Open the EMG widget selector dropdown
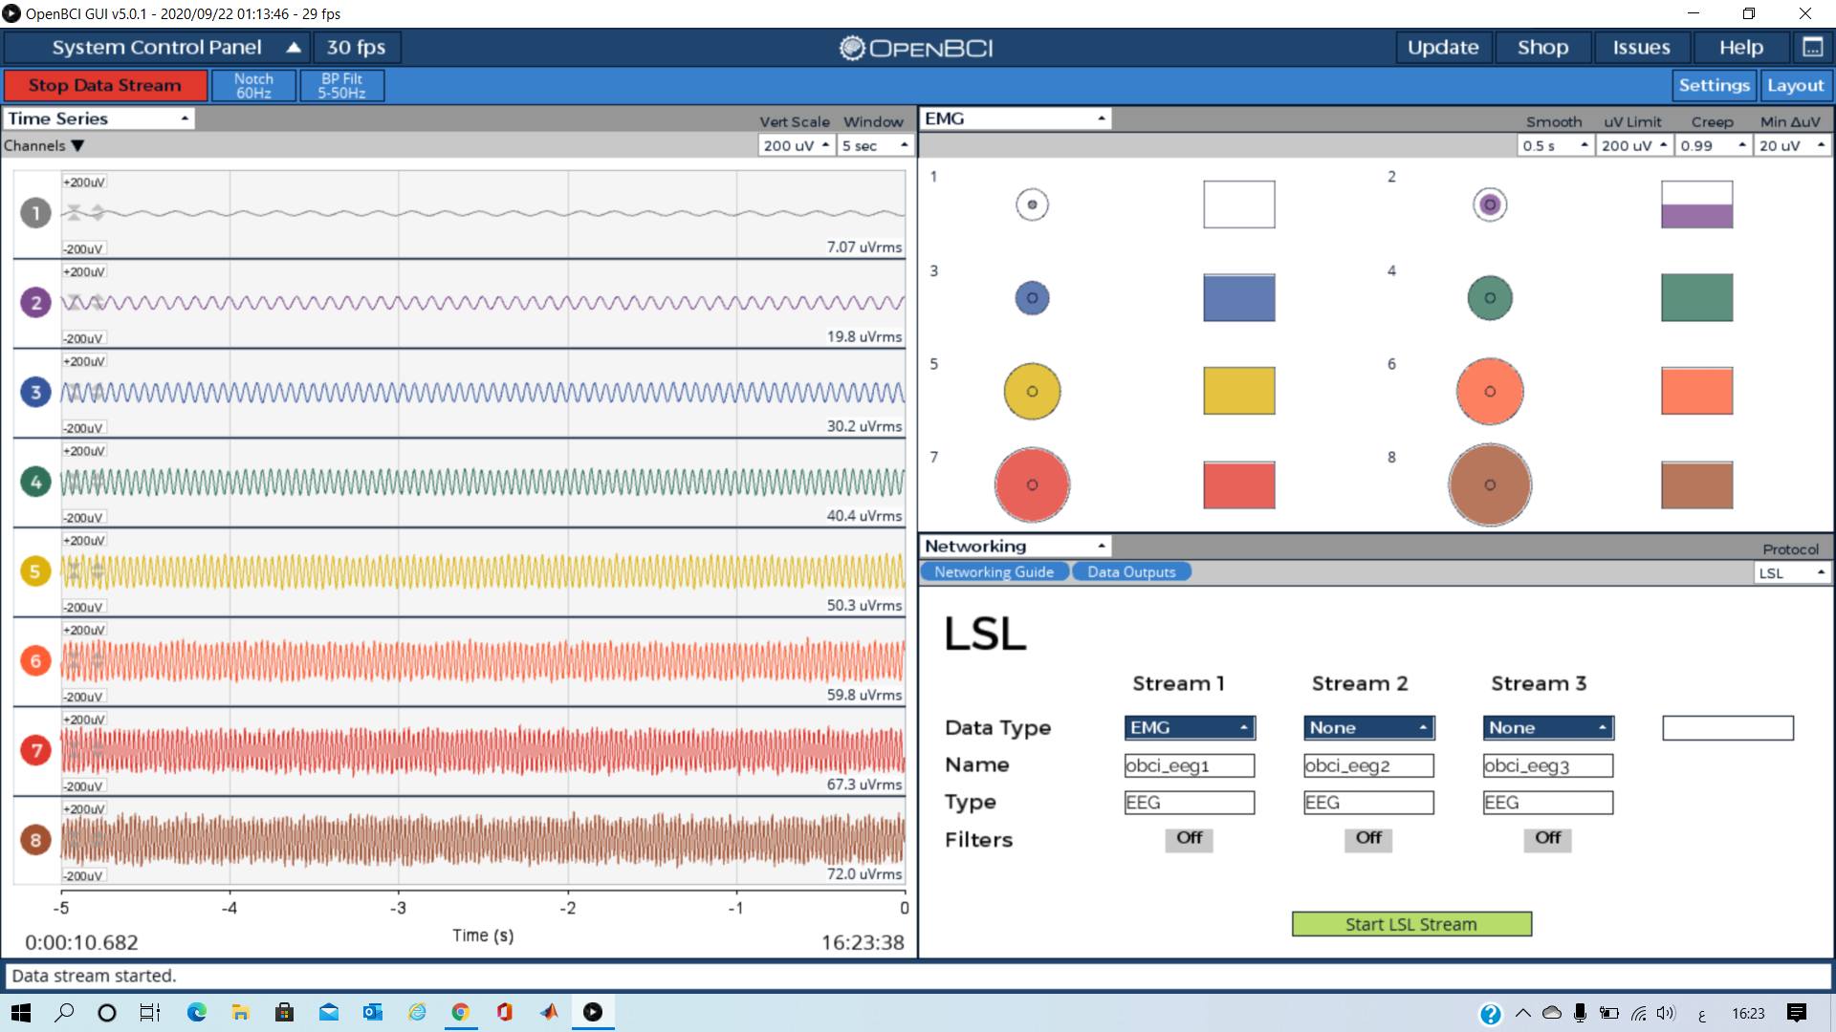This screenshot has width=1836, height=1032. click(x=1016, y=118)
